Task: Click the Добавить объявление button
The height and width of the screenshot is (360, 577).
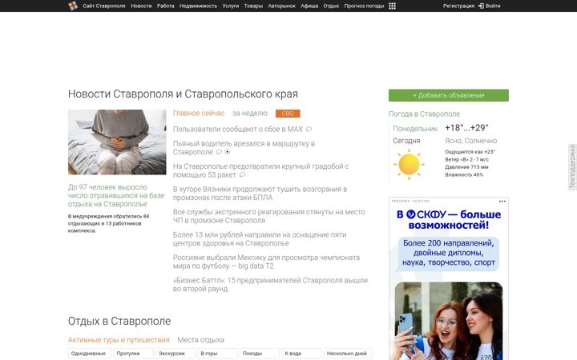Action: [449, 95]
